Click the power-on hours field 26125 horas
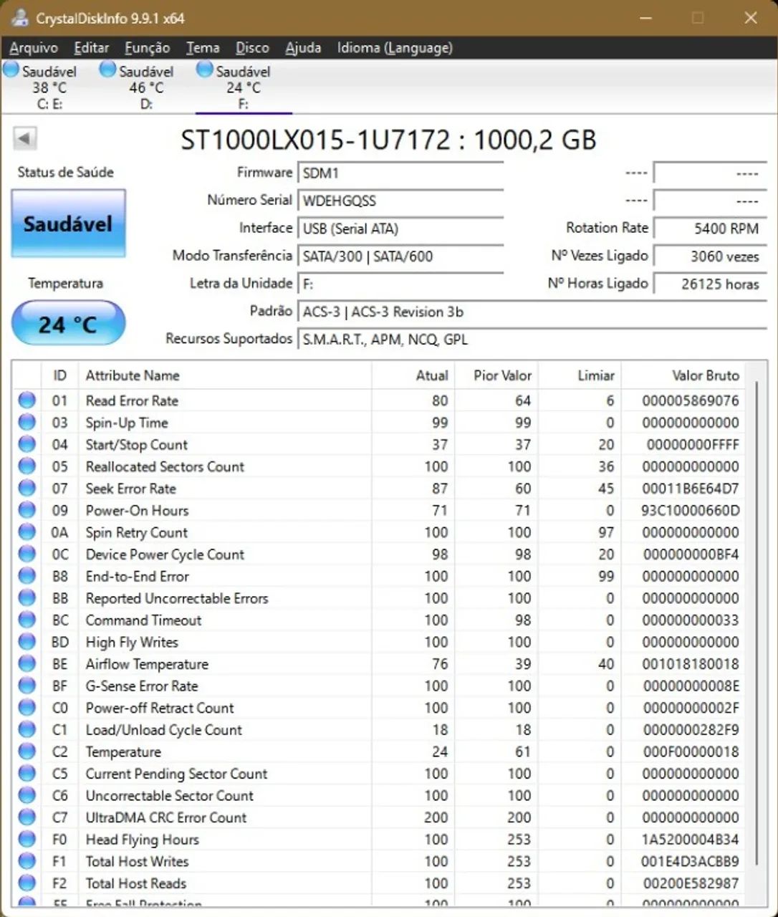Screen dimensions: 778x917 pos(710,284)
